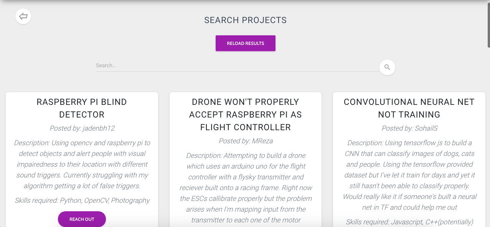Click poster name jadenbh12
Image resolution: width=490 pixels, height=227 pixels.
click(98, 128)
